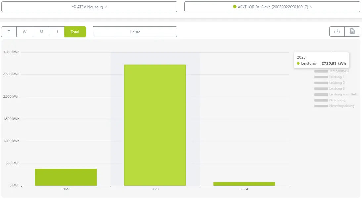Image resolution: width=362 pixels, height=199 pixels.
Task: Click the chevron arrow after ATSV Neuzeug
Action: [106, 7]
